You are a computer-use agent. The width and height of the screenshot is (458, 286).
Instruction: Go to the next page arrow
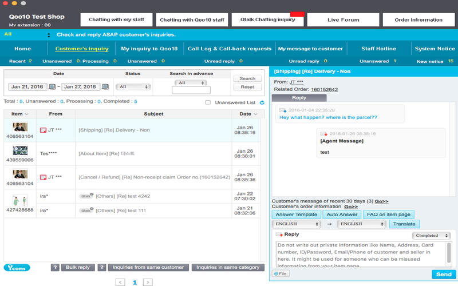(148, 282)
